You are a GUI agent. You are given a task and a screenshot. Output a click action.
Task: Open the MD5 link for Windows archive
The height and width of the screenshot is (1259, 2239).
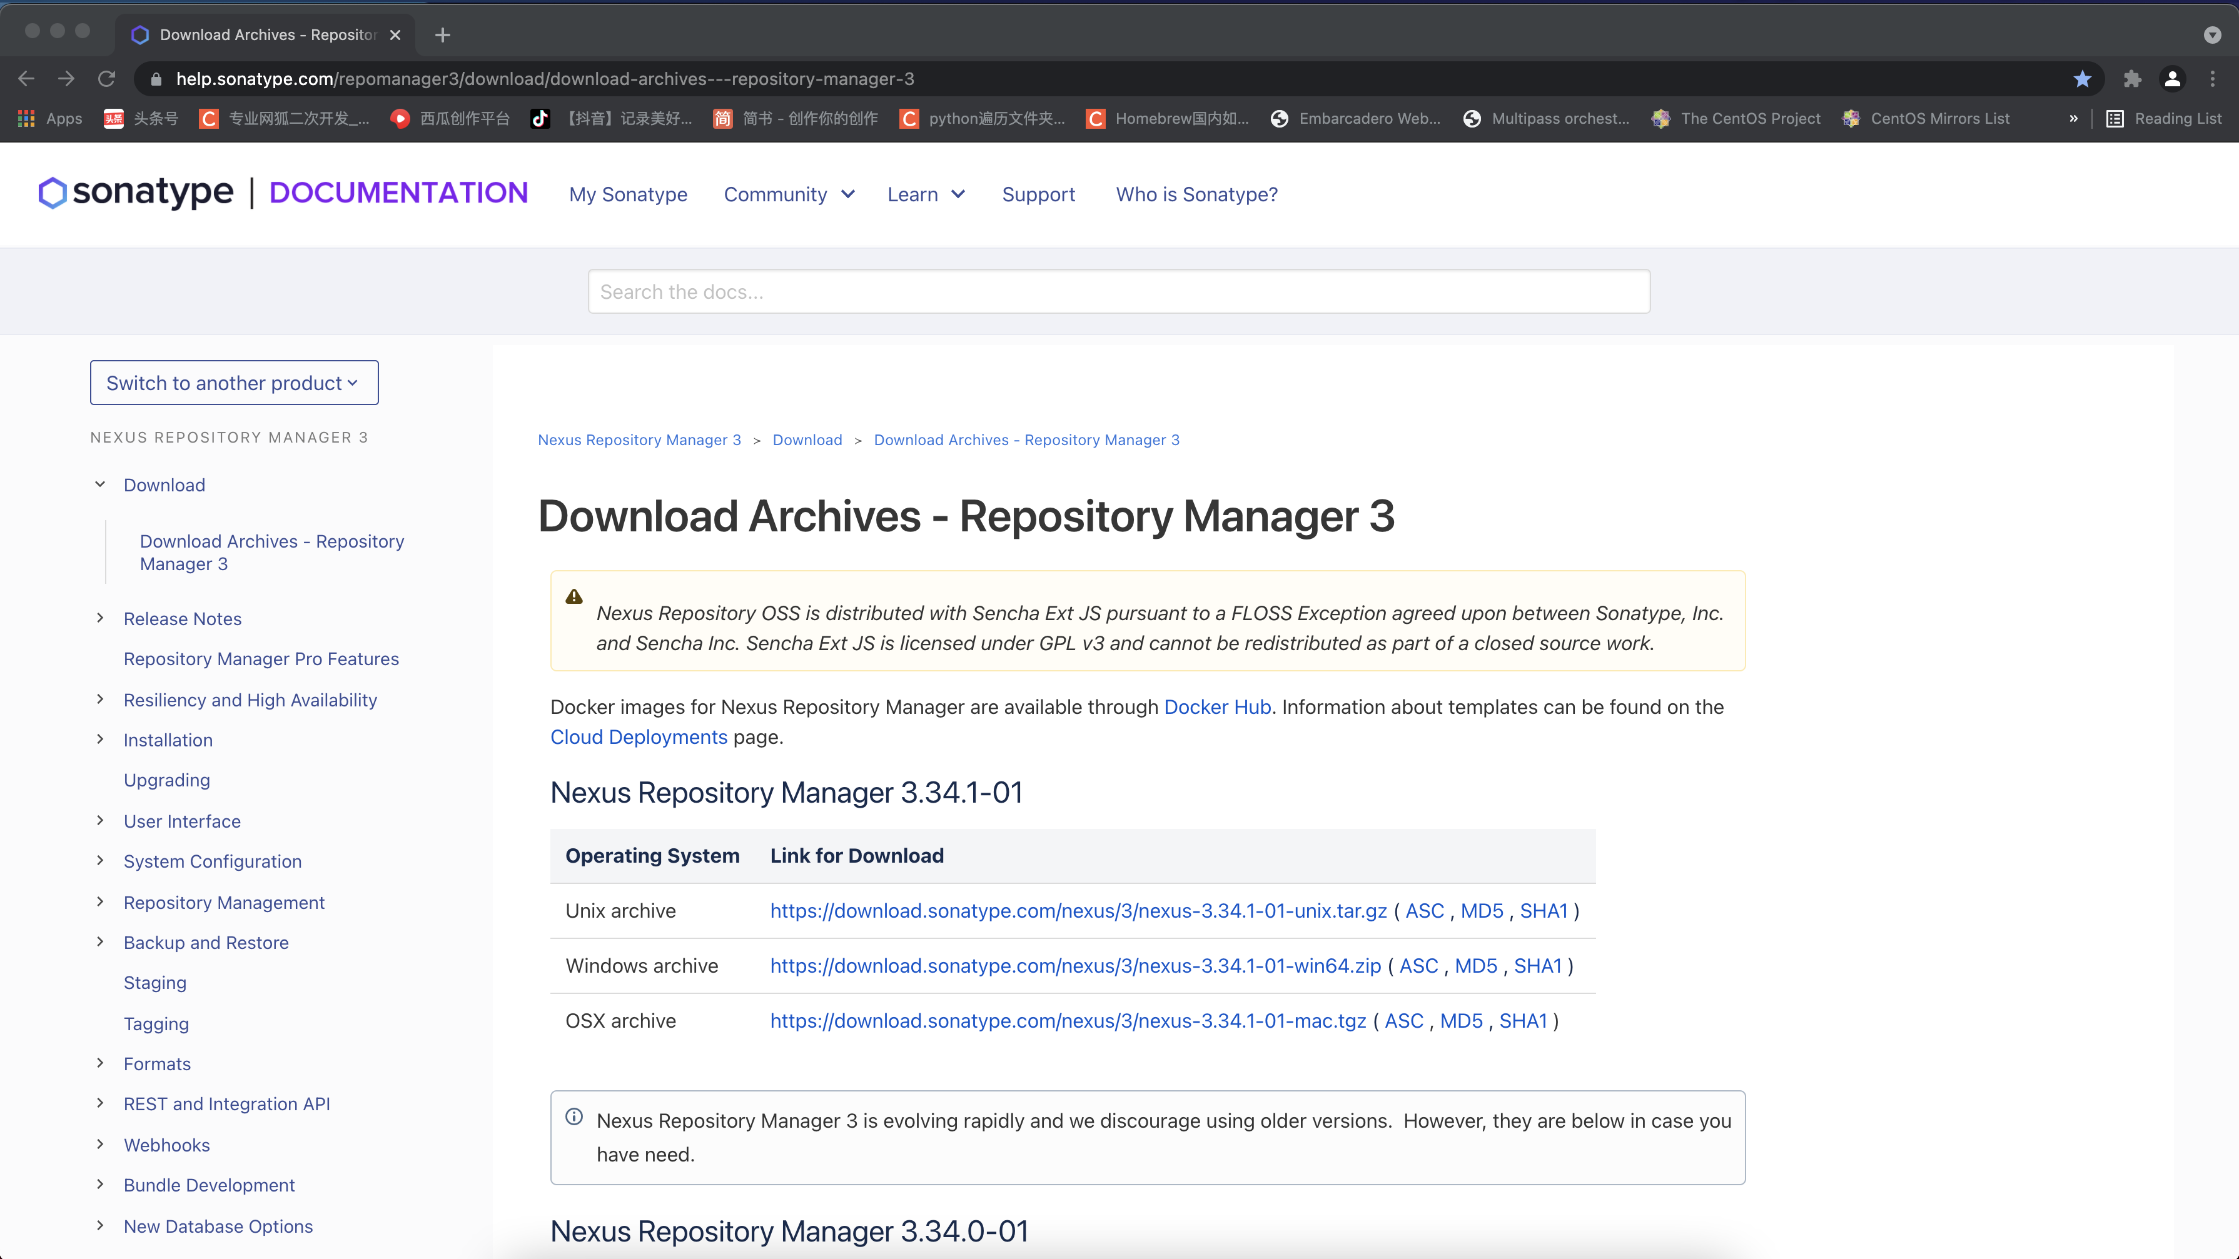1476,965
